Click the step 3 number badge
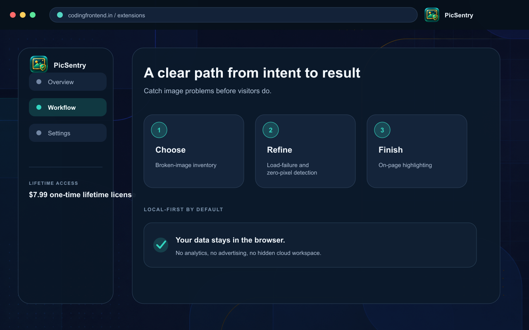 (382, 130)
